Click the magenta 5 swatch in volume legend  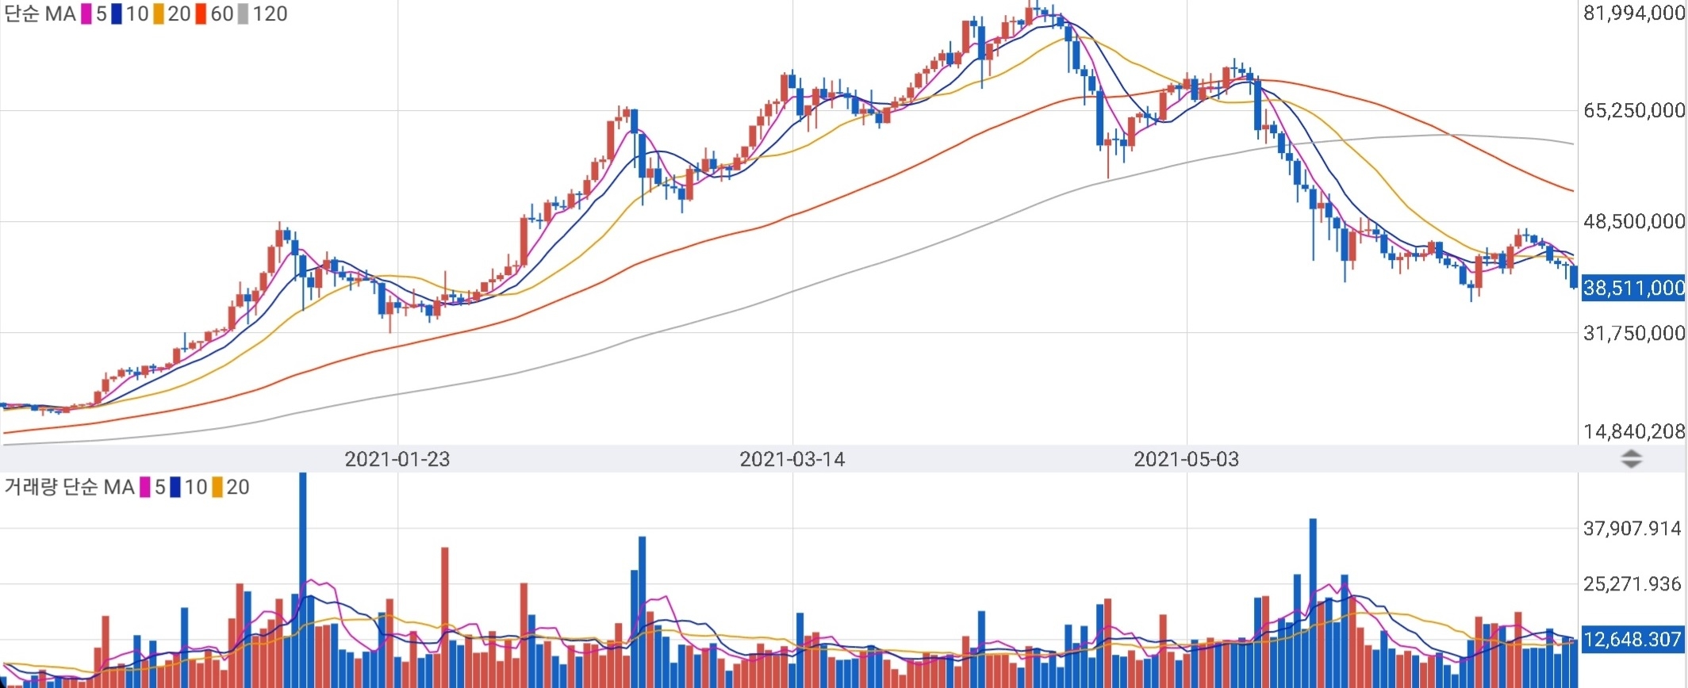pyautogui.click(x=145, y=487)
